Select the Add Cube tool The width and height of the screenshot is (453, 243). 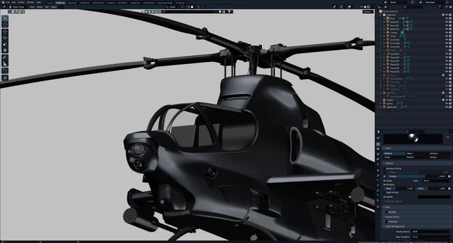click(5, 71)
